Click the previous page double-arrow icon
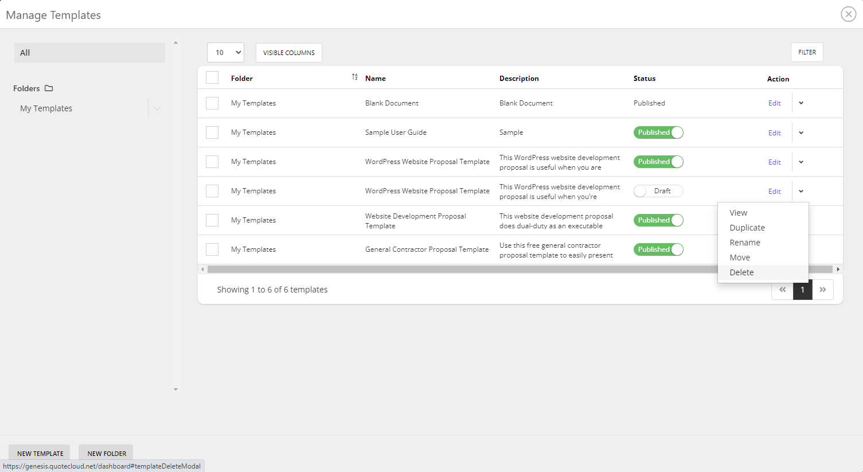 point(782,290)
